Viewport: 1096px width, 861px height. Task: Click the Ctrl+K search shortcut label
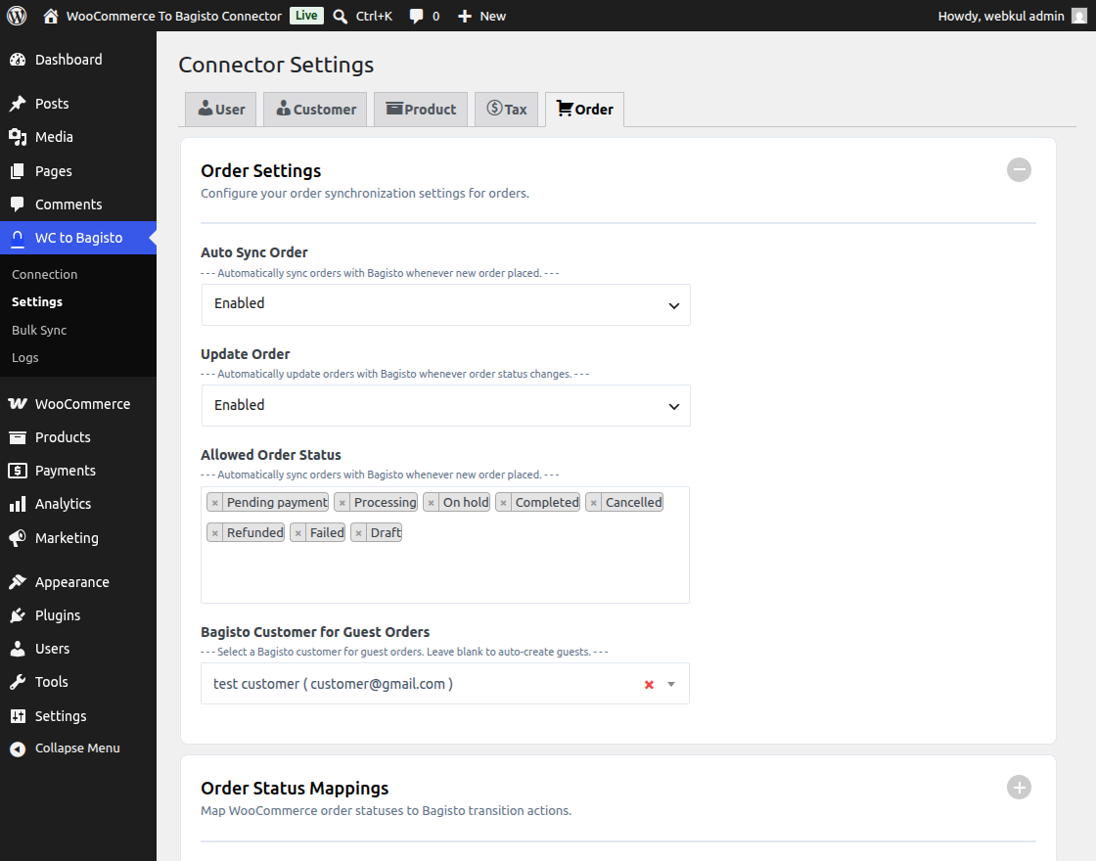click(x=374, y=16)
